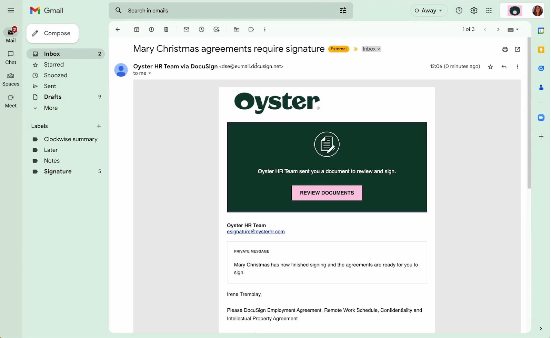The width and height of the screenshot is (551, 338).
Task: Open the main menu hamburger icon
Action: click(x=11, y=10)
